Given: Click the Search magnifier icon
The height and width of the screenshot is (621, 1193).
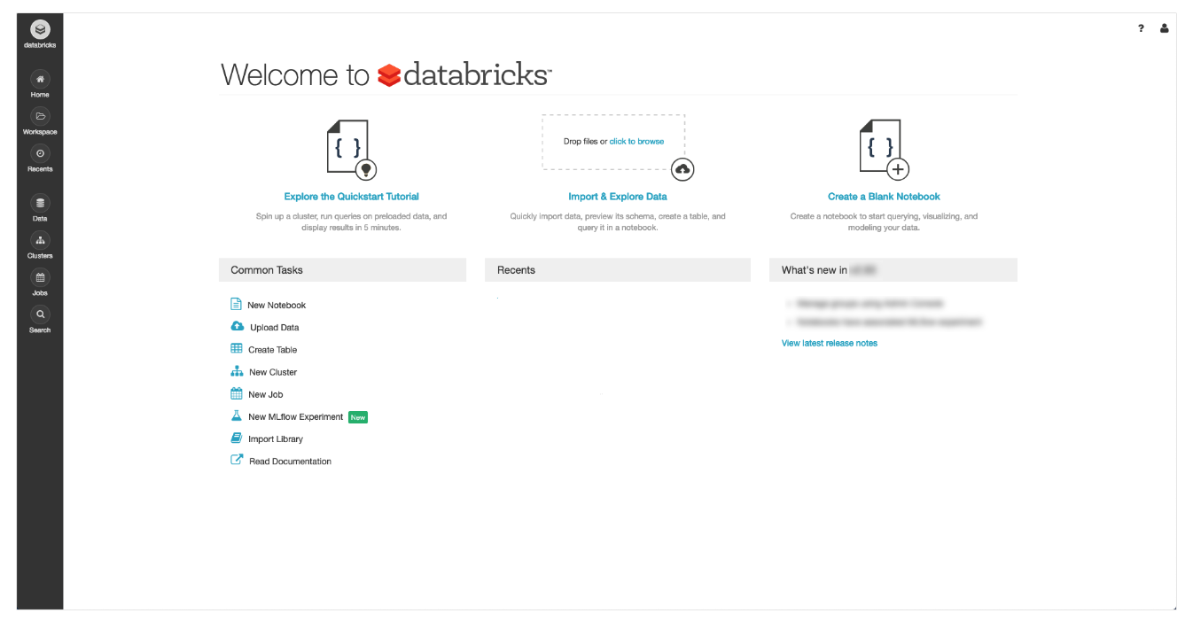Looking at the screenshot, I should click(x=40, y=314).
